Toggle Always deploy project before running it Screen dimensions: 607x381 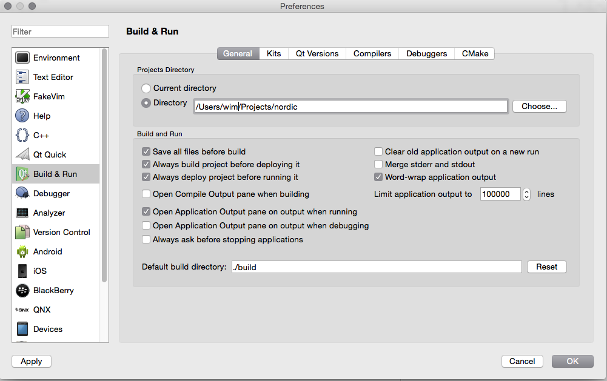point(146,177)
